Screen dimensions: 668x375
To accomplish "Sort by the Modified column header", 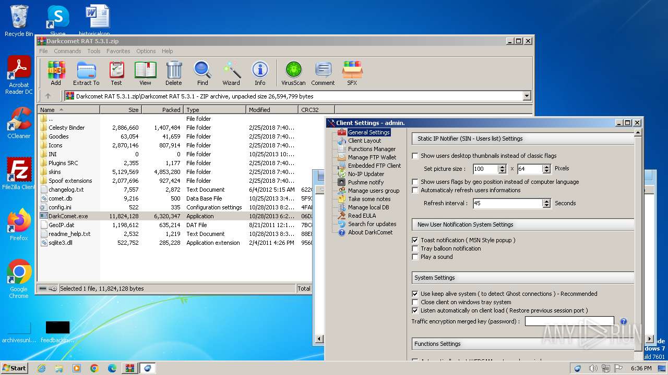I will 272,110.
